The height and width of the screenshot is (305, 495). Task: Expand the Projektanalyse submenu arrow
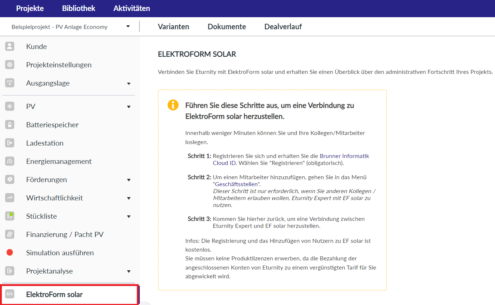[x=128, y=271]
